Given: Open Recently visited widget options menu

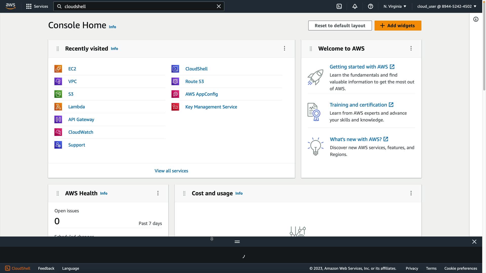Looking at the screenshot, I should (x=284, y=48).
